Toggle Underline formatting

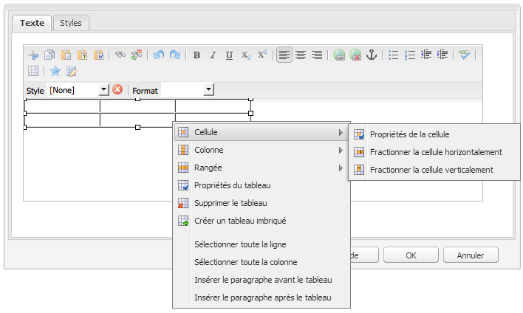(x=229, y=55)
